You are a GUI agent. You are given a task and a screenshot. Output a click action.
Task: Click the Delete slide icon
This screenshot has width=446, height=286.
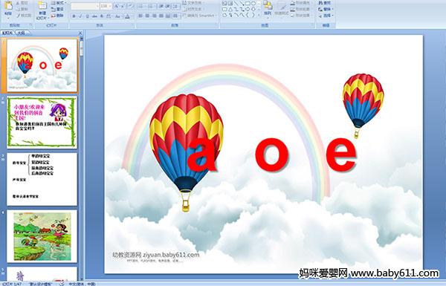pos(54,16)
